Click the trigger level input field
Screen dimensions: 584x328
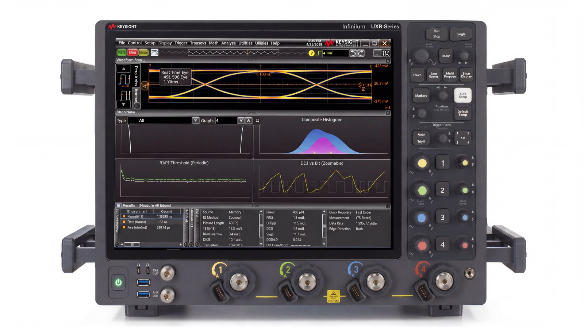click(335, 53)
